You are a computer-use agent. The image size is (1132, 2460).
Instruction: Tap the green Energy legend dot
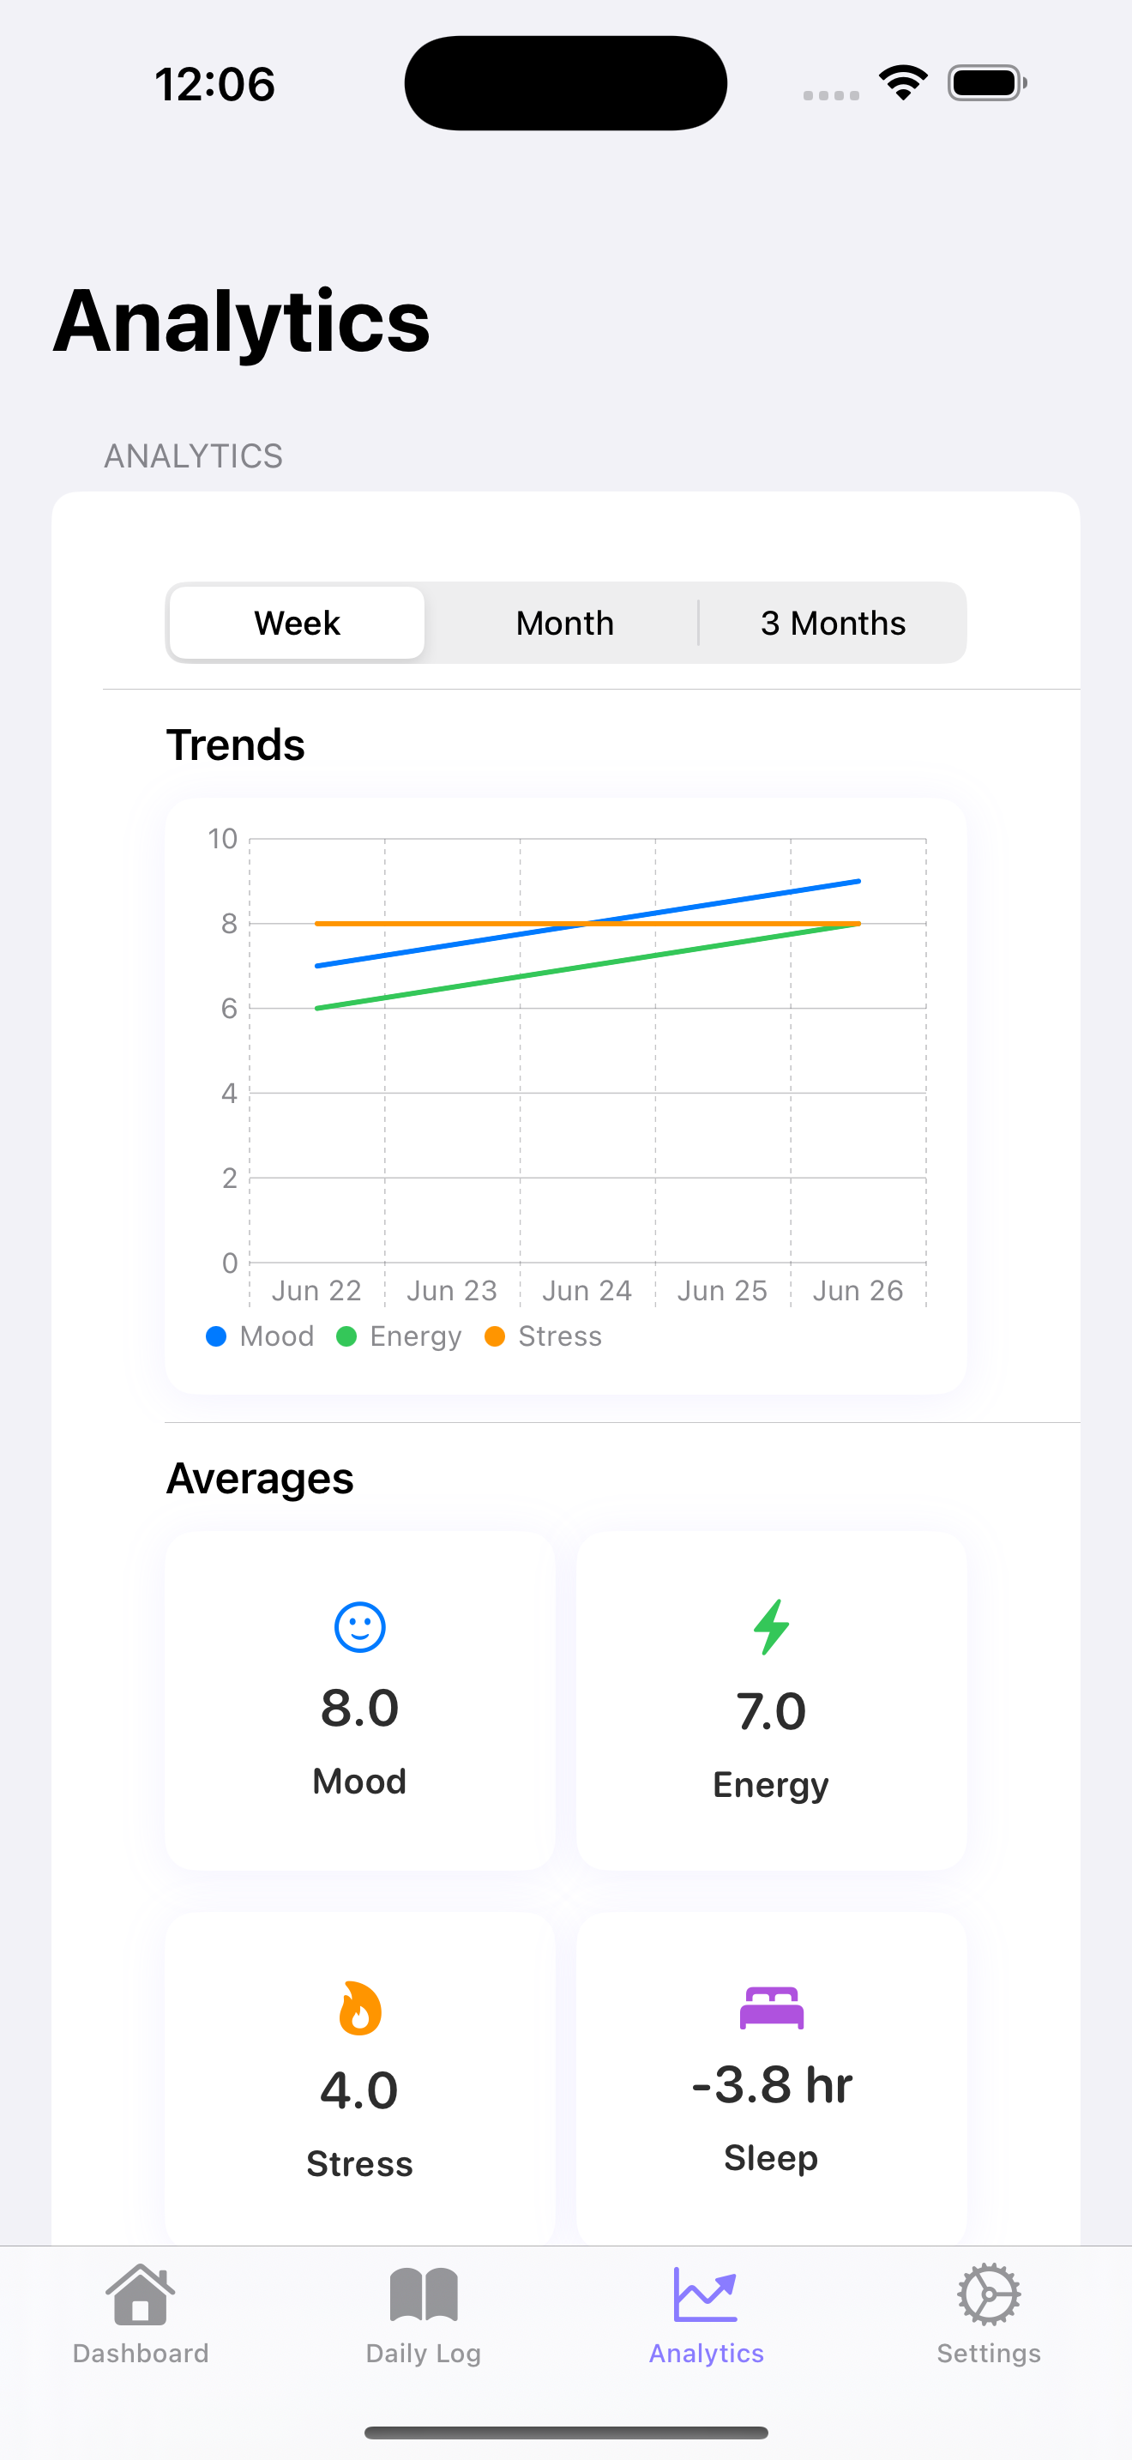pyautogui.click(x=346, y=1336)
